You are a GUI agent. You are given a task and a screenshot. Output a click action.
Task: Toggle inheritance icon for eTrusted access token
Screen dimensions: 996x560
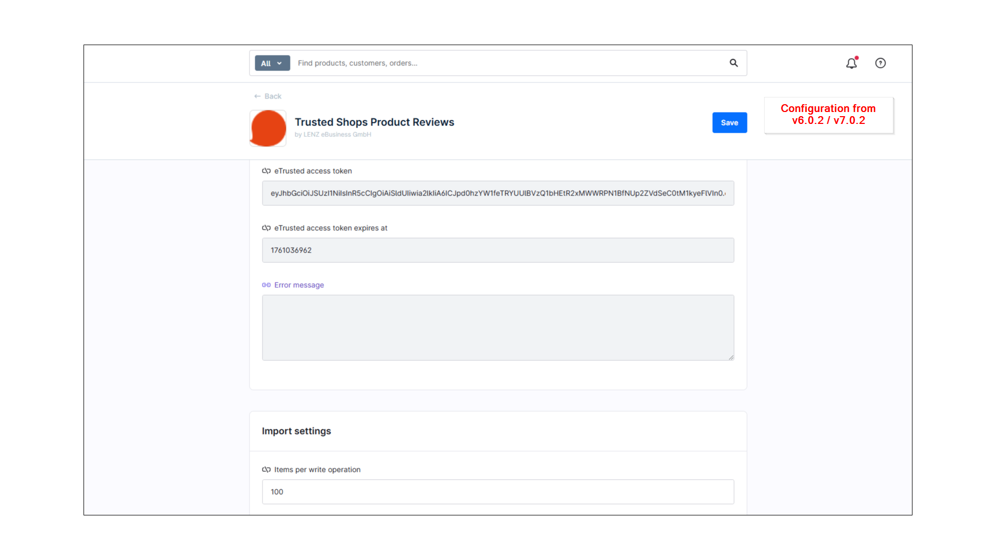coord(266,171)
